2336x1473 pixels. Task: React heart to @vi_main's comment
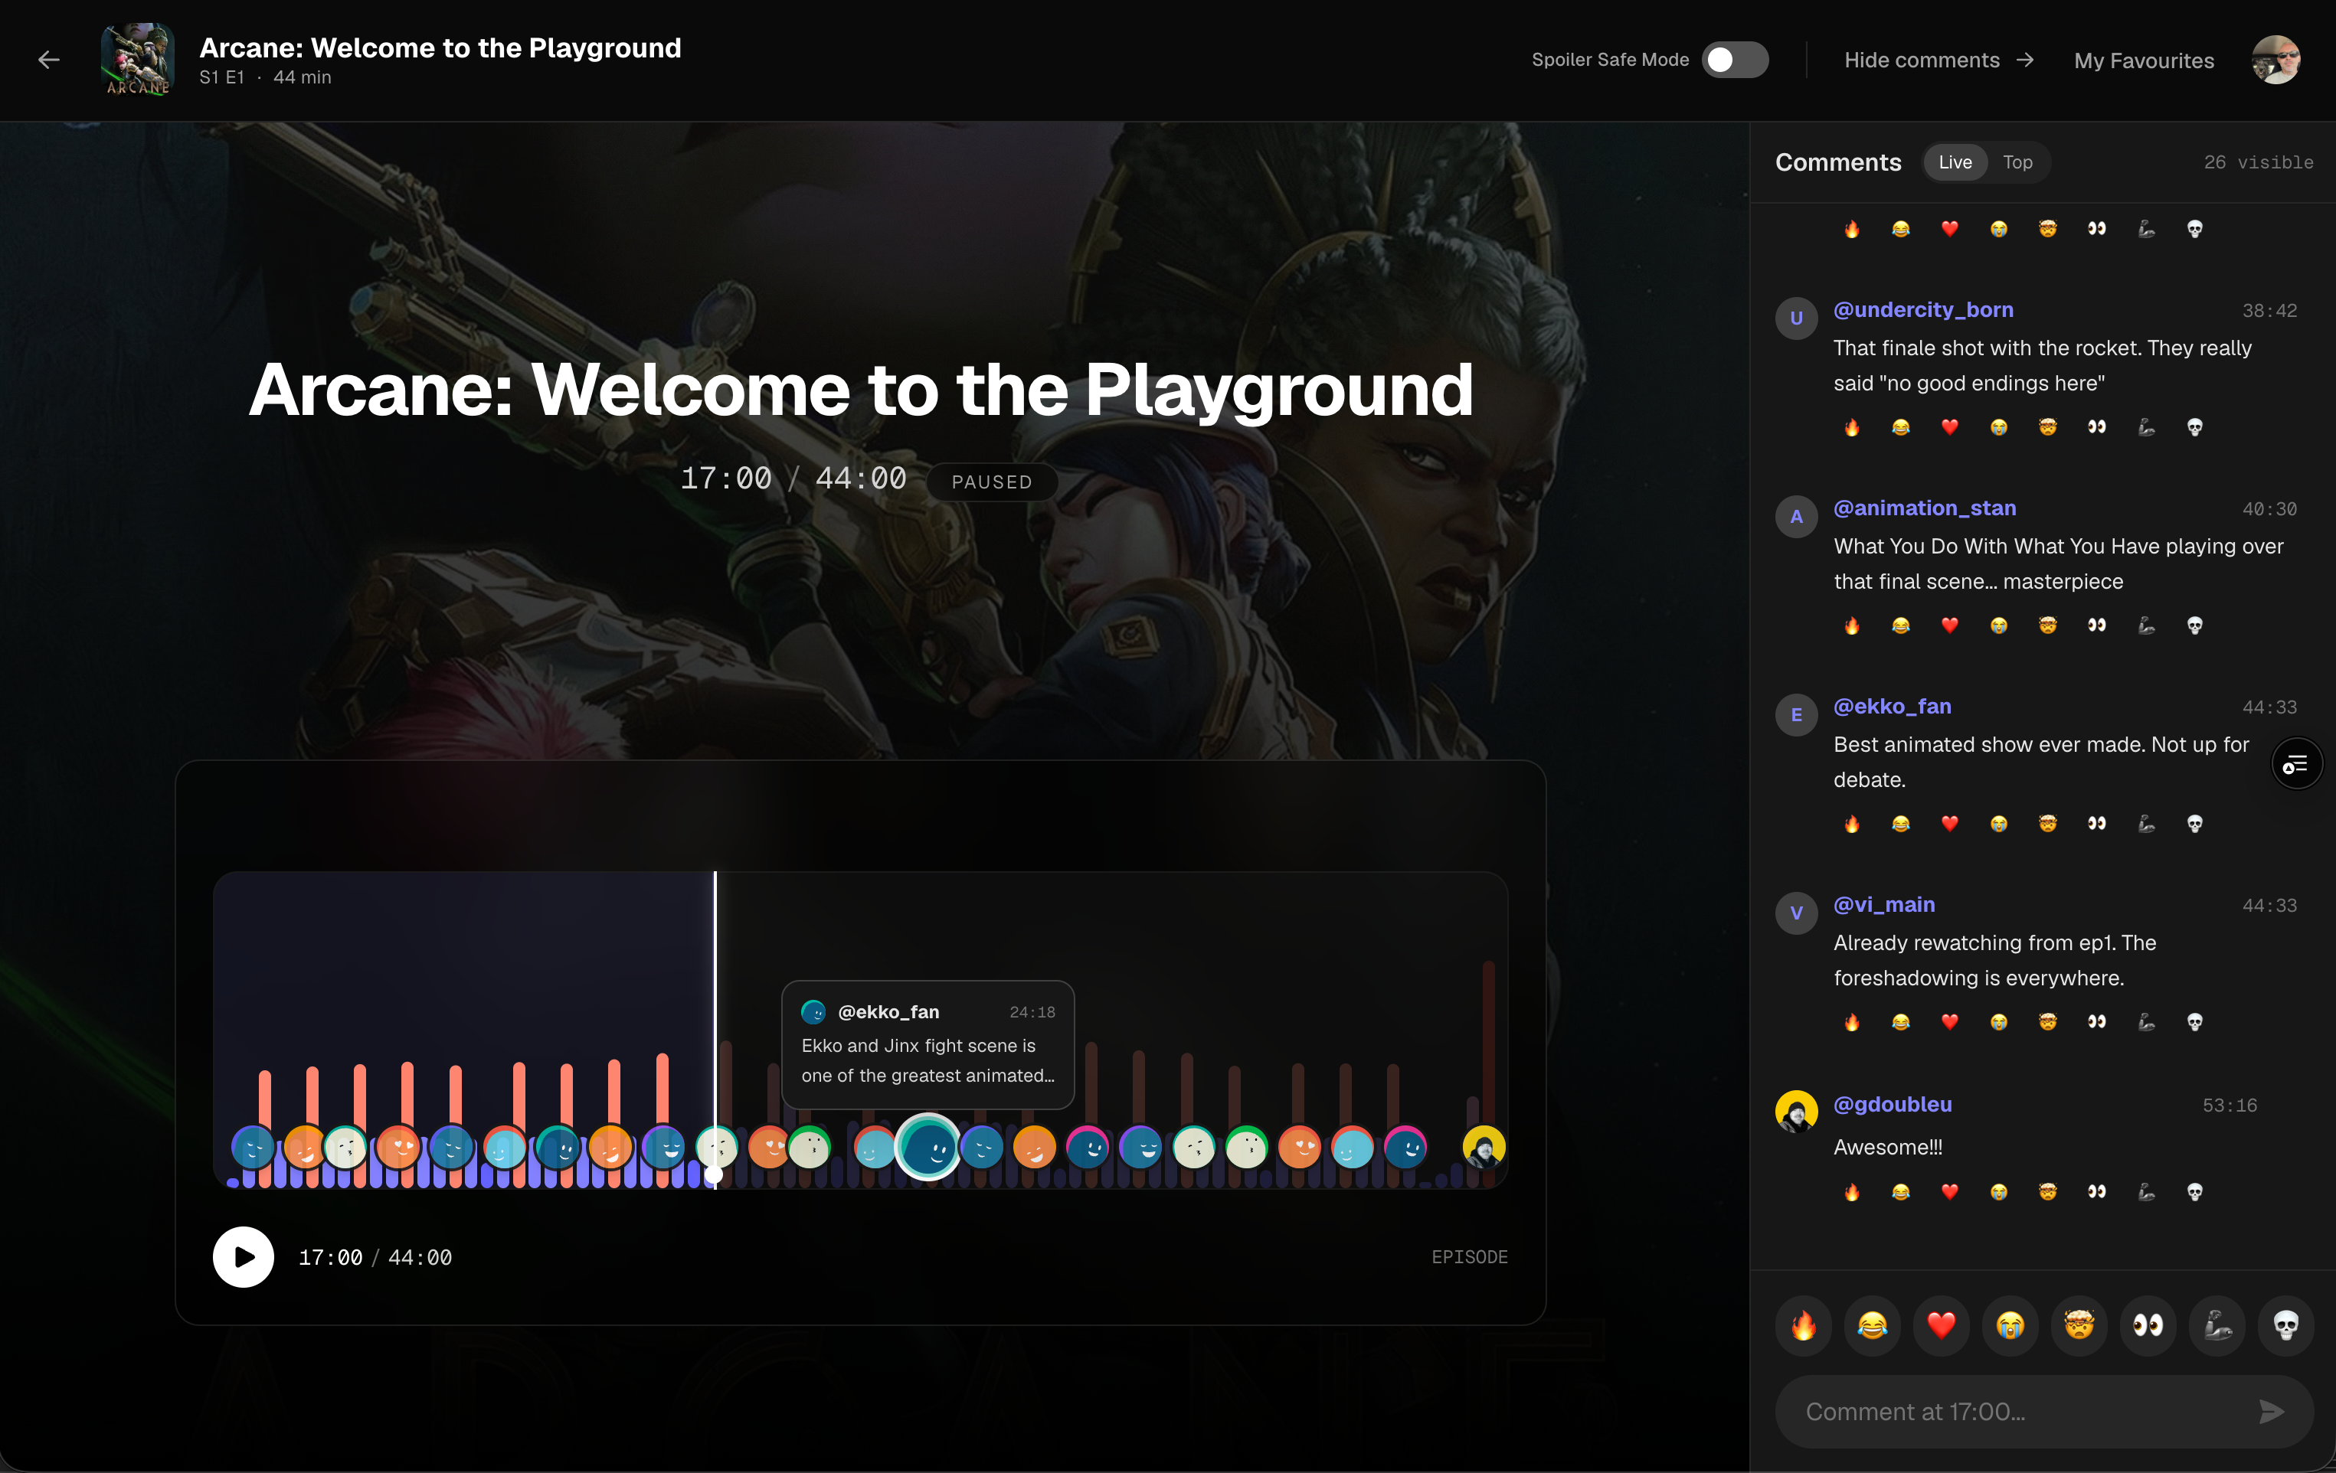1950,1022
